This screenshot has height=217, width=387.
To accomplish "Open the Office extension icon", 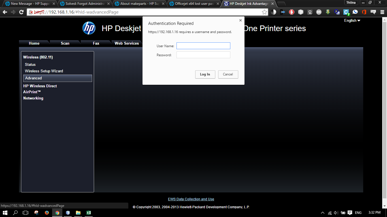I will 364,12.
